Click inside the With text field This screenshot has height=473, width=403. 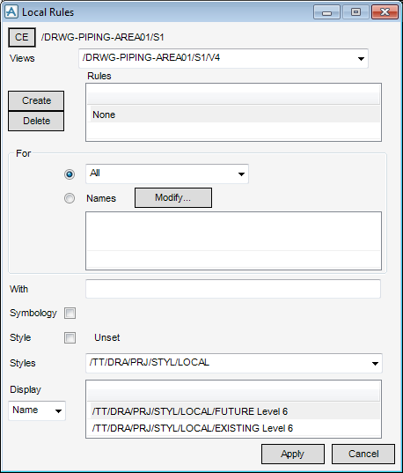233,289
